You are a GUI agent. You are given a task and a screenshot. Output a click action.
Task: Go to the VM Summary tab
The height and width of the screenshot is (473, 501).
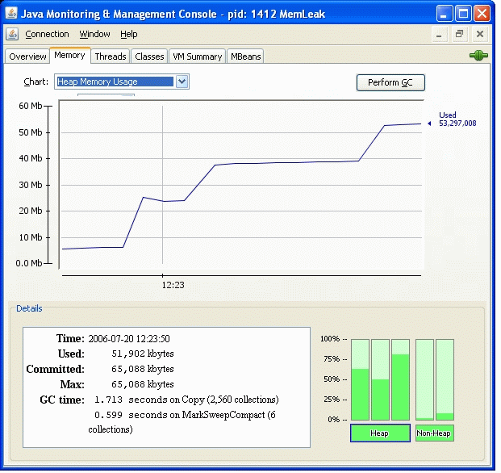tap(198, 57)
